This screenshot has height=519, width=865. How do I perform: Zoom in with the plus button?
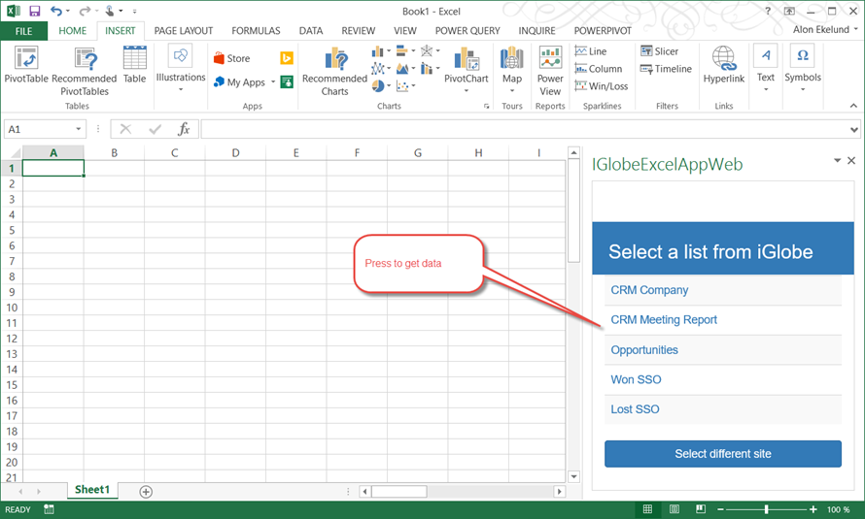coord(813,509)
